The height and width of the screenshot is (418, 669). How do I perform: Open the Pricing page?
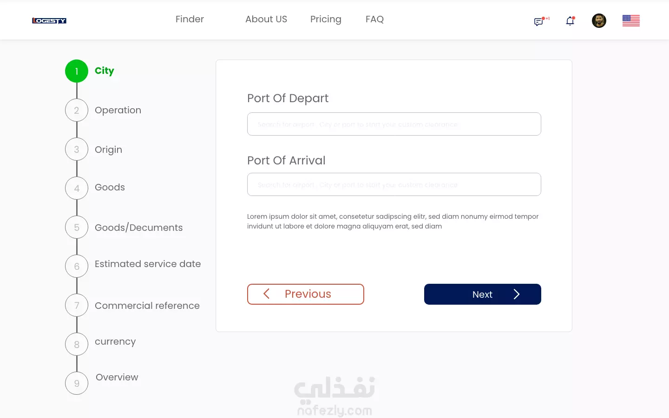(x=326, y=19)
